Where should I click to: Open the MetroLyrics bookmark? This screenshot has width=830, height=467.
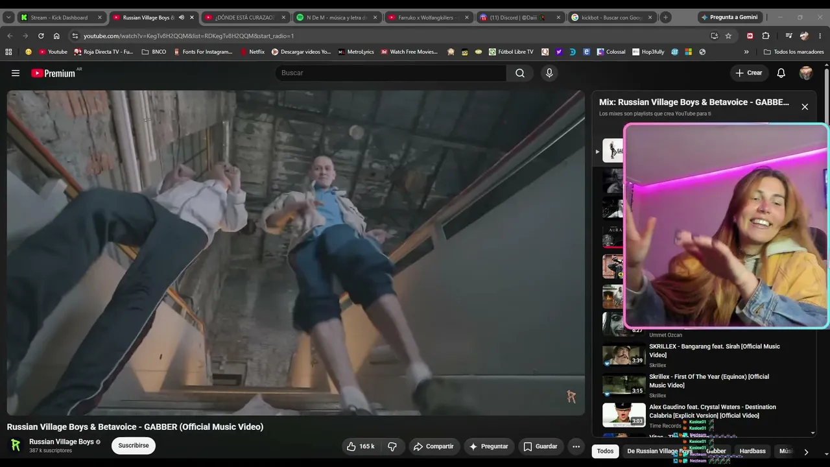(x=356, y=52)
